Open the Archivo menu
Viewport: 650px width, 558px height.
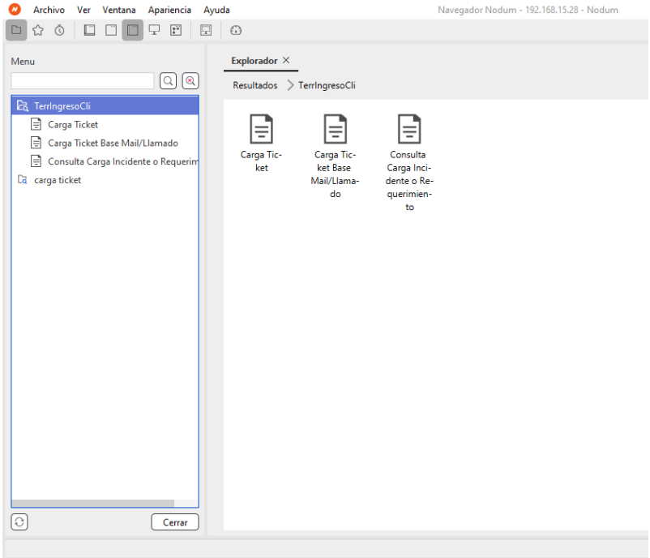49,11
